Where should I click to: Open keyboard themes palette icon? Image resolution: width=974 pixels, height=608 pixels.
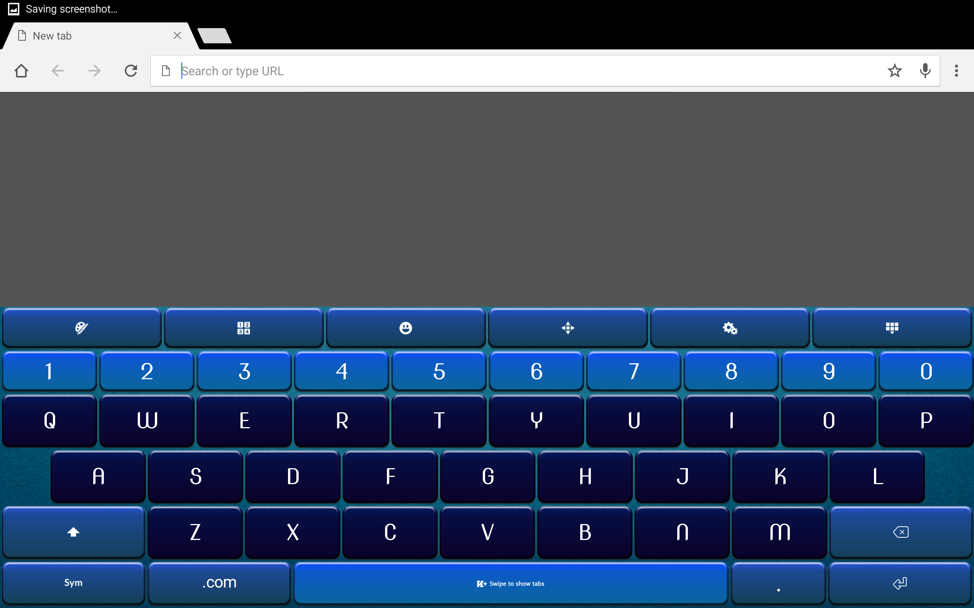tap(82, 328)
